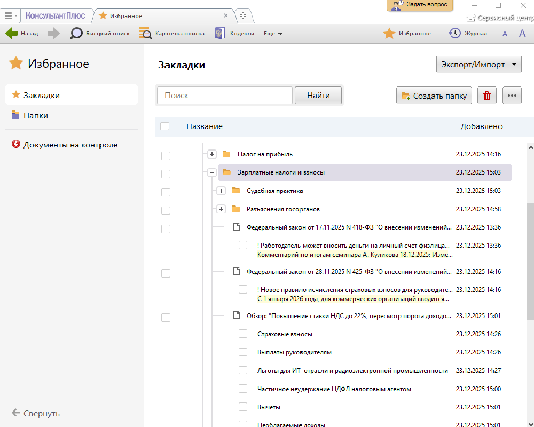Open the Экспорт/Импорт dropdown
This screenshot has width=534, height=427.
pos(478,65)
